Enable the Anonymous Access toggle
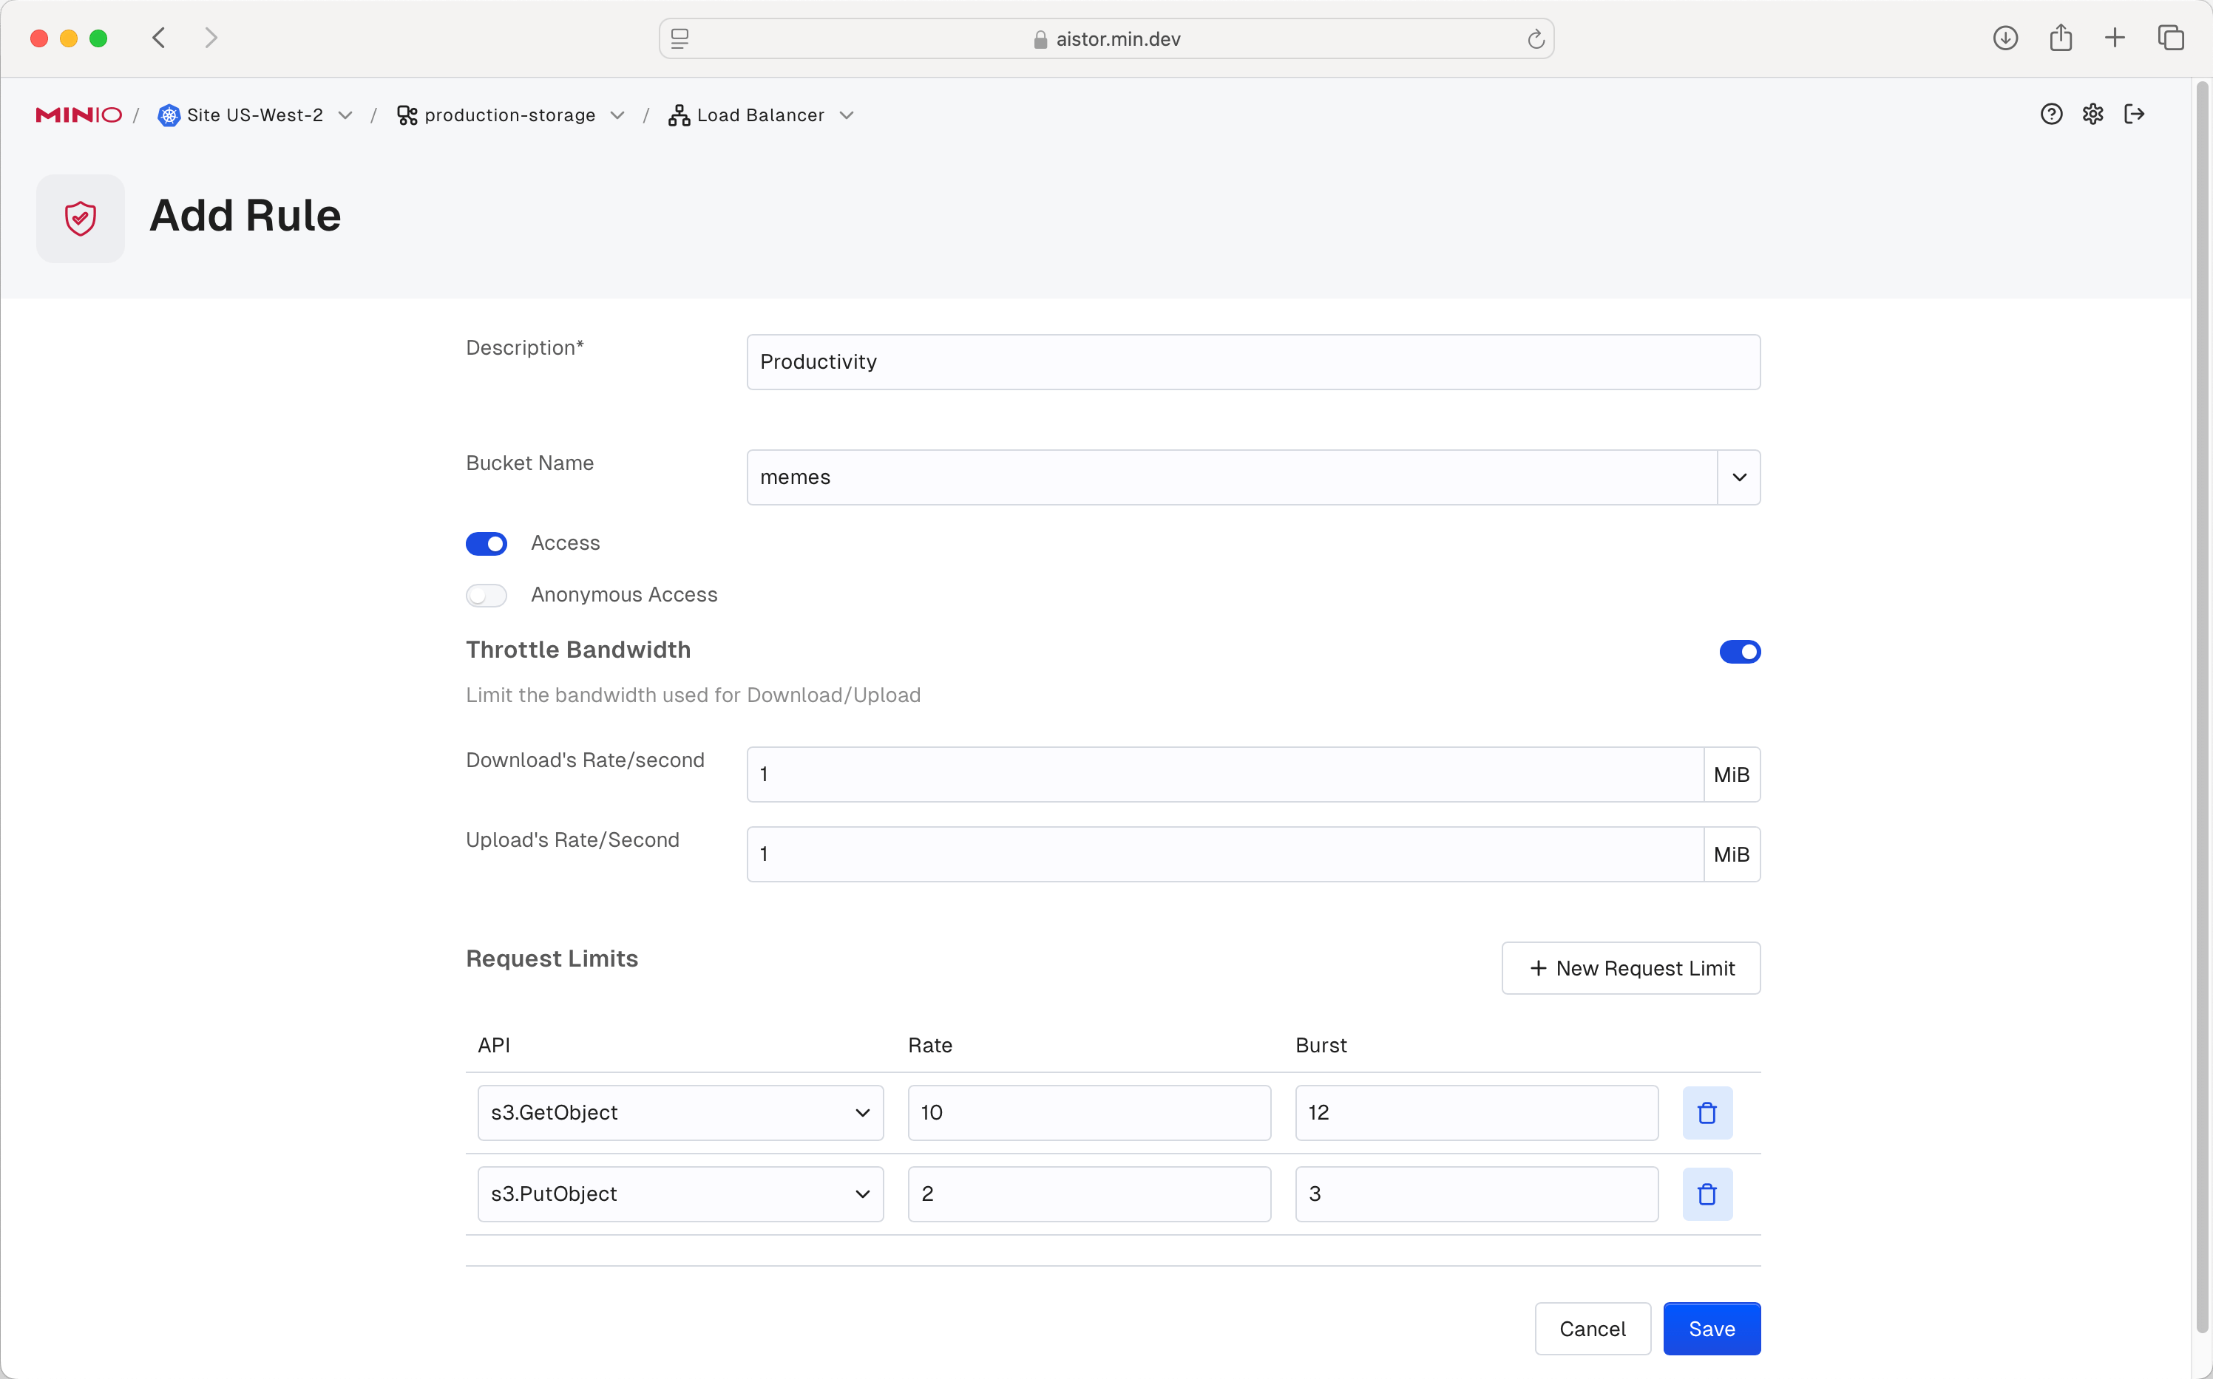Viewport: 2213px width, 1379px height. [x=486, y=594]
